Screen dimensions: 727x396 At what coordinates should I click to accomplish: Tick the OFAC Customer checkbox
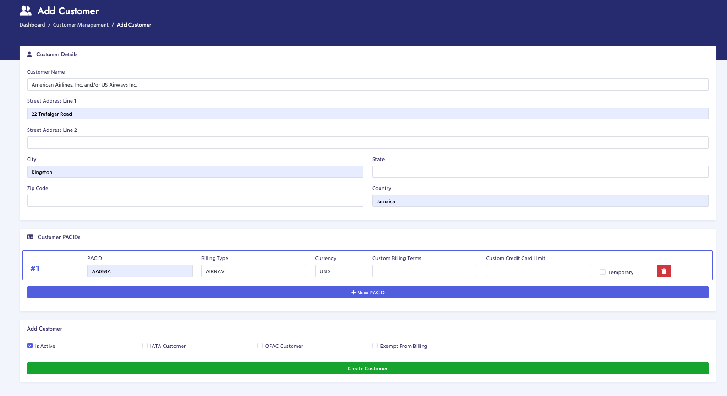pos(260,346)
